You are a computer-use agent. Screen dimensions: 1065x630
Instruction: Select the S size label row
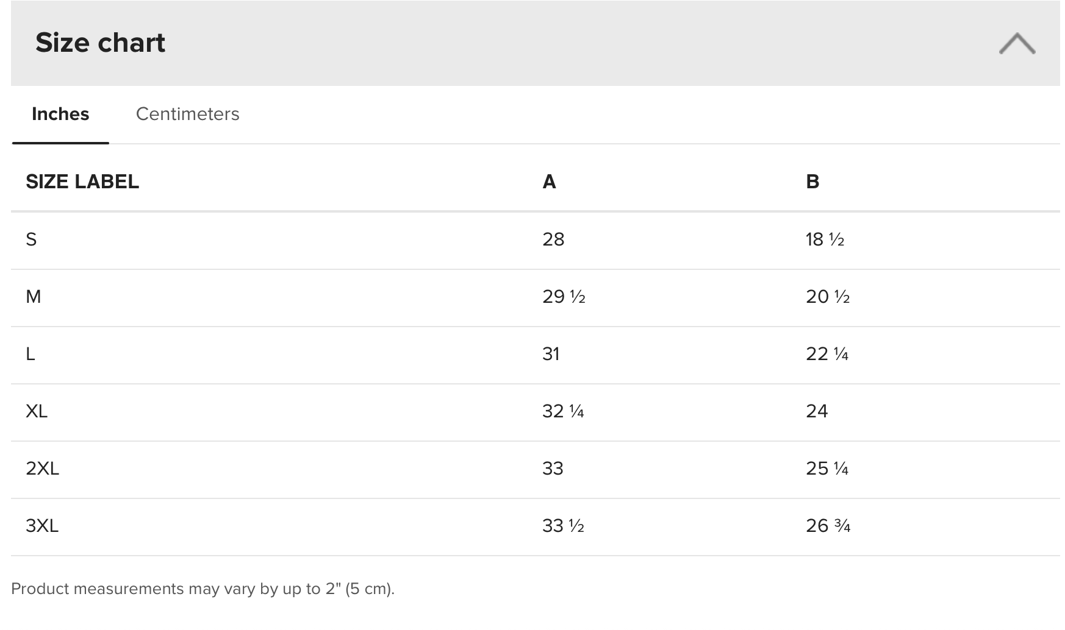[x=31, y=239]
